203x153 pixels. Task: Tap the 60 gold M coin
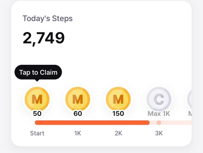coord(78,99)
